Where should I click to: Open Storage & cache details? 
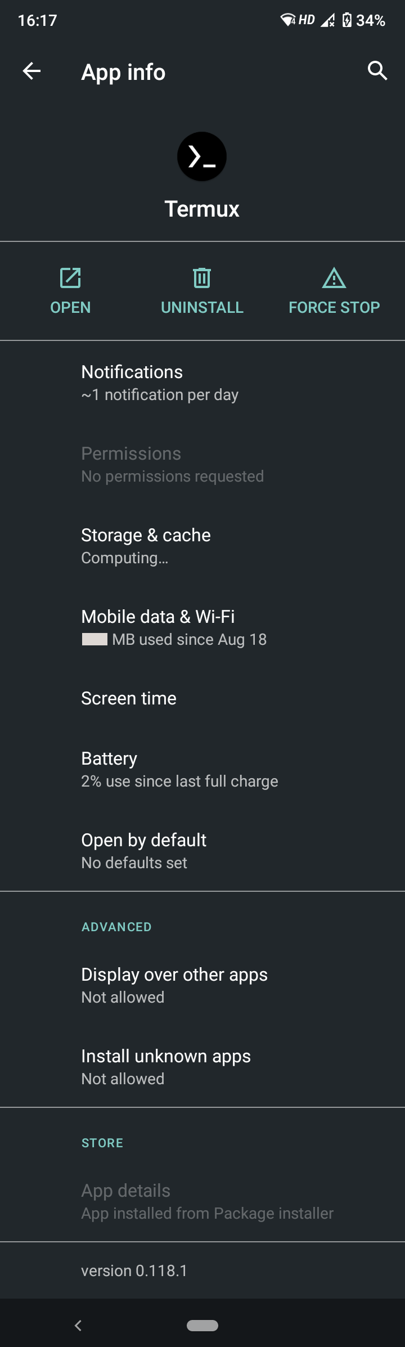click(202, 546)
